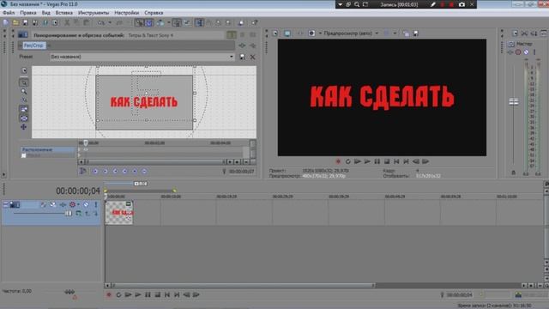Viewport: 549px width, 309px height.
Task: Minimize the video track with its header button
Action: pos(5,204)
